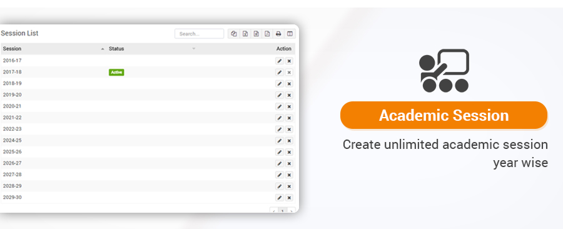The height and width of the screenshot is (229, 563).
Task: Click the Copy table icon
Action: point(234,34)
